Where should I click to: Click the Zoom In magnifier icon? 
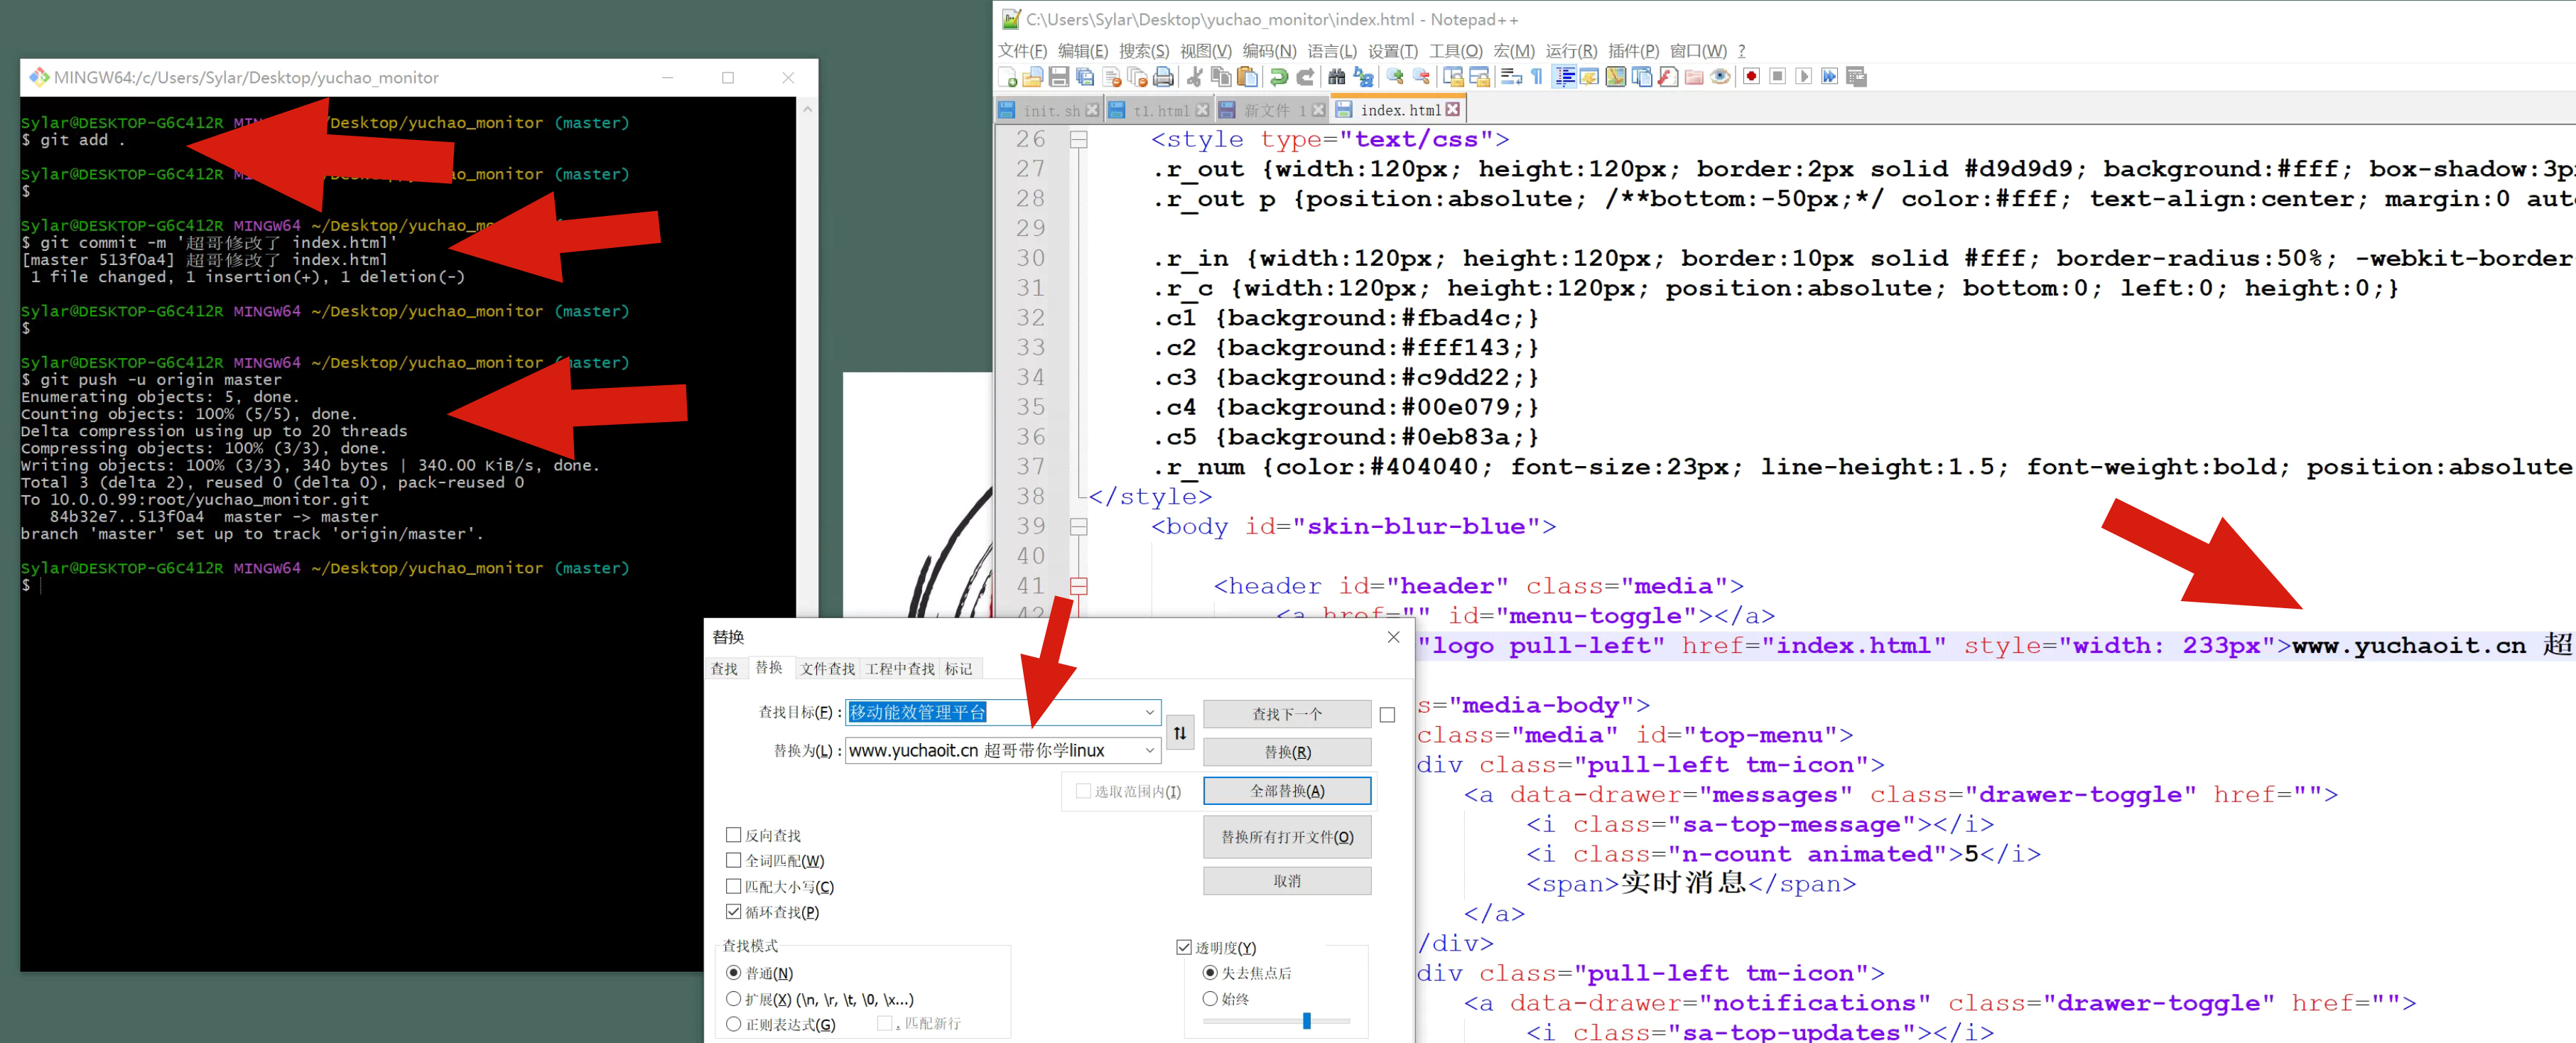coord(1395,77)
